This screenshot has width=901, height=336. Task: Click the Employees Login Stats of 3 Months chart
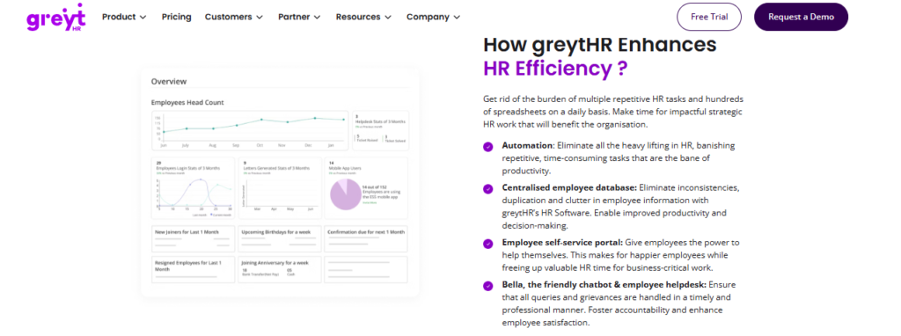pyautogui.click(x=193, y=188)
